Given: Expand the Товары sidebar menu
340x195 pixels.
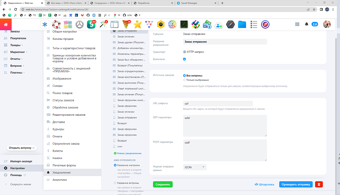Looking at the screenshot, I should click(x=15, y=45).
